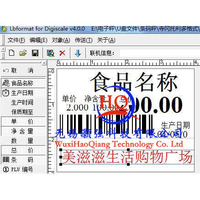Select the 生产日期 field tool
Viewport: 200px width, 200px height.
coord(23,93)
